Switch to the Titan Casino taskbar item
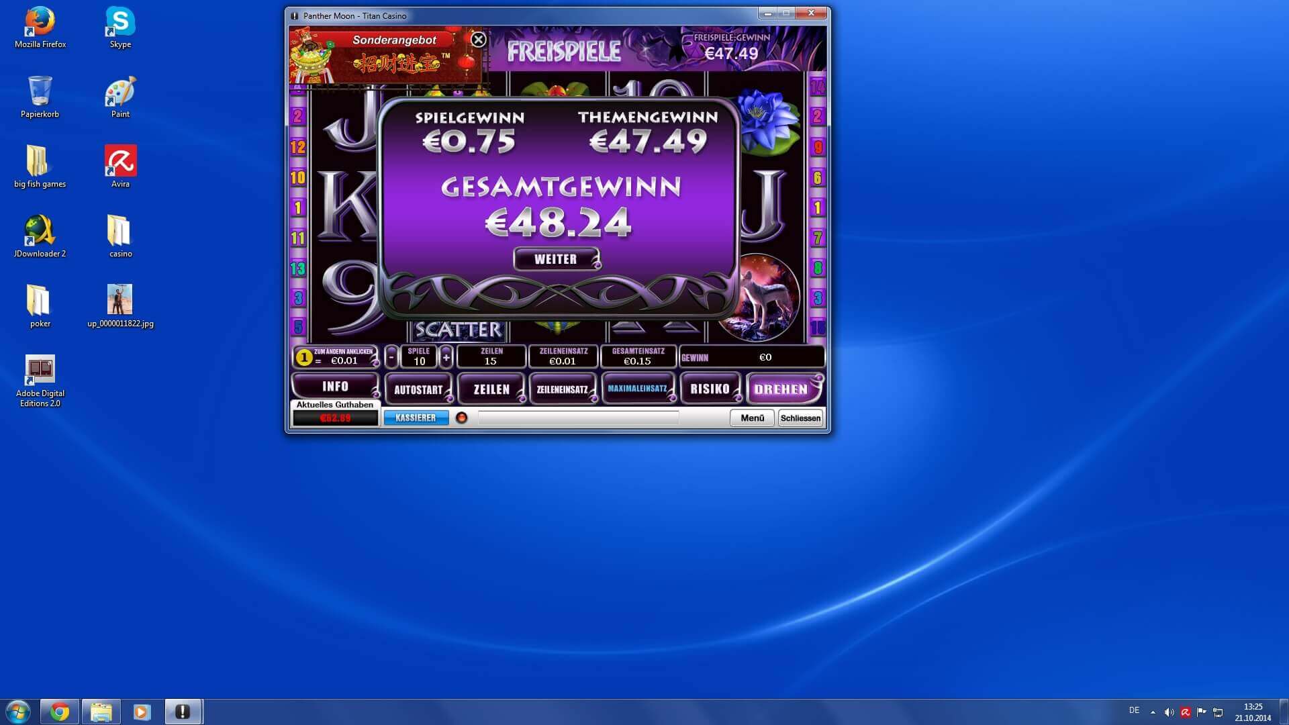 (x=183, y=712)
